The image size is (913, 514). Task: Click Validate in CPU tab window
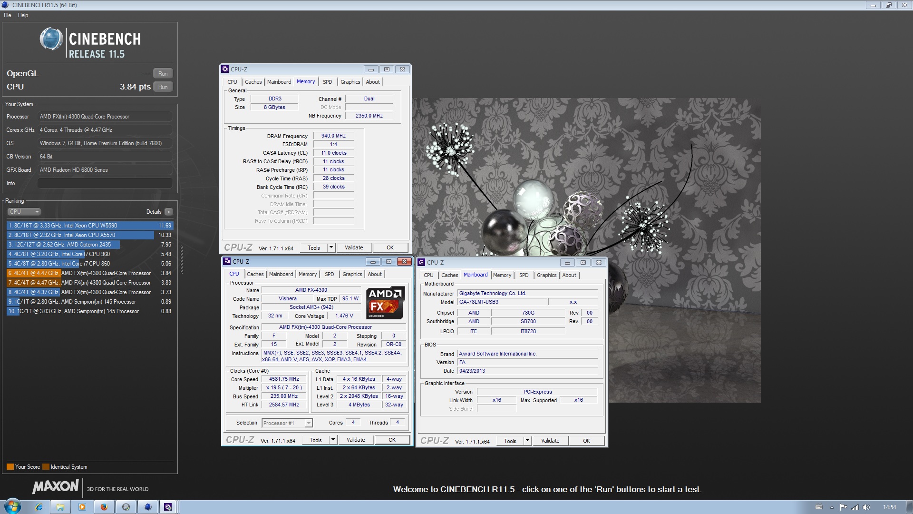pyautogui.click(x=356, y=440)
